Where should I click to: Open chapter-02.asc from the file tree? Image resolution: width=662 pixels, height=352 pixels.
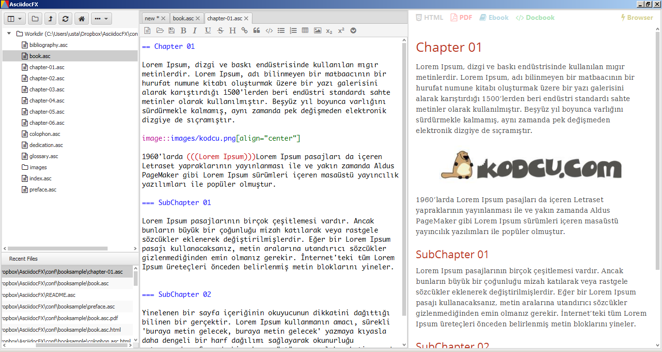tap(47, 78)
